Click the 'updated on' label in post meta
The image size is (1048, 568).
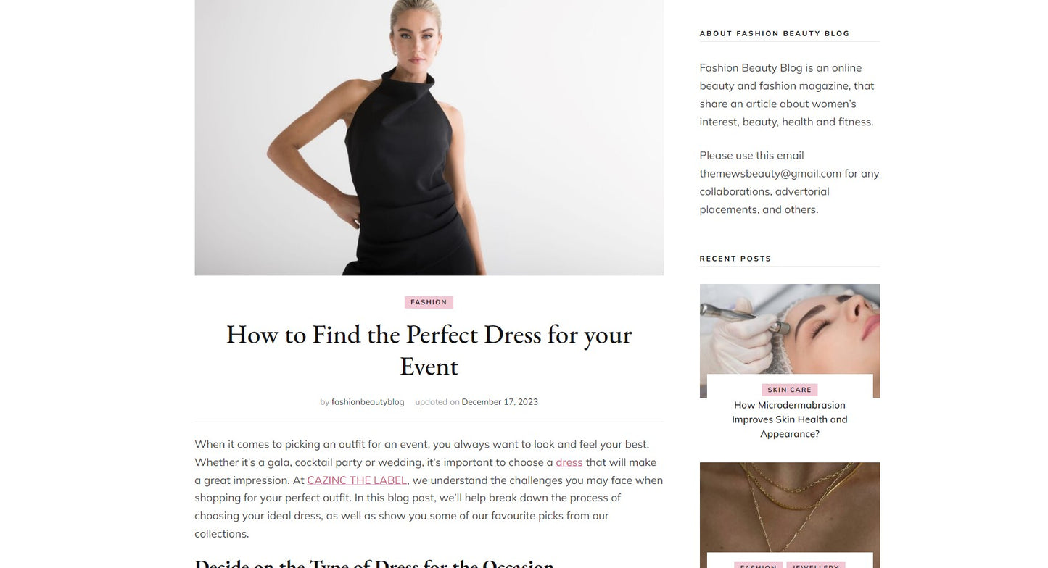coord(437,402)
